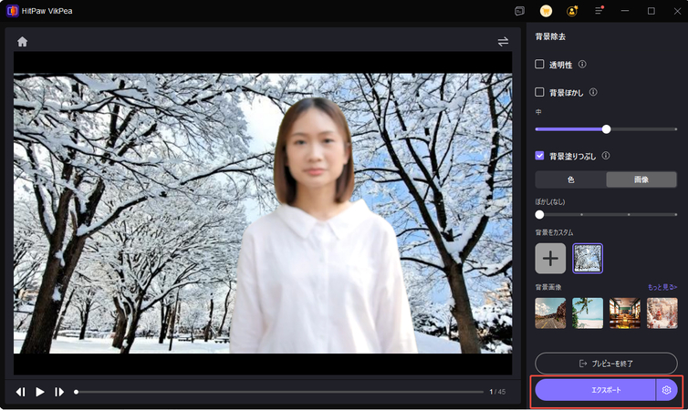Screen dimensions: 688x410
Task: Minimize the HitPaw VikPea window
Action: (625, 11)
